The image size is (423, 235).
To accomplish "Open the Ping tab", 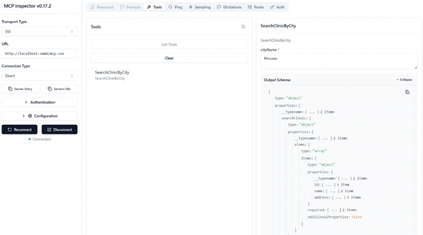I will tap(175, 7).
